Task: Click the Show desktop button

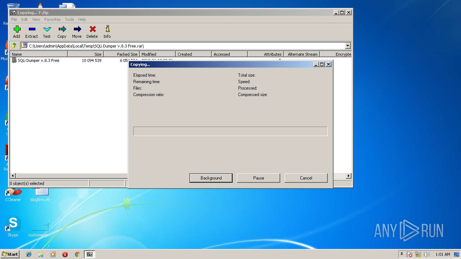Action: (457, 254)
